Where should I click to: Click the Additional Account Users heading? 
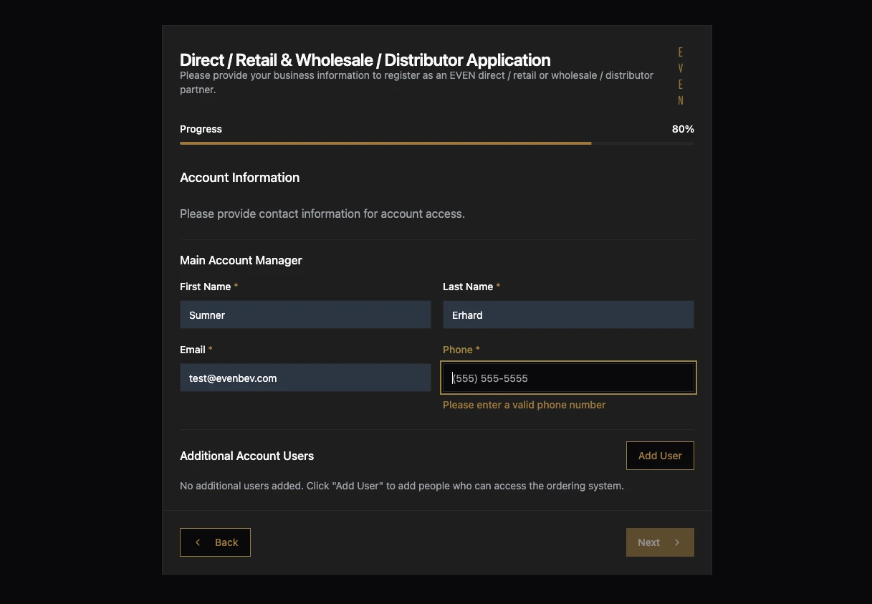coord(246,456)
